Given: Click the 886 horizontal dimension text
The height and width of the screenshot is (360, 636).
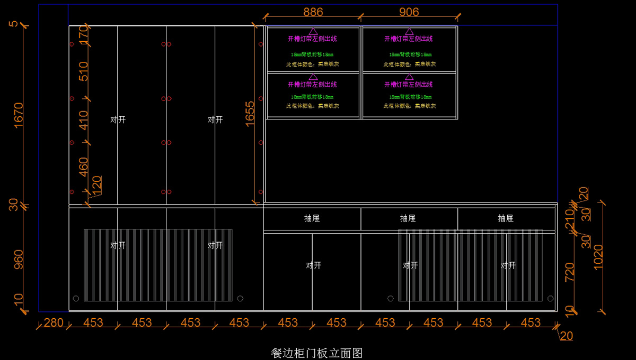Looking at the screenshot, I should 313,12.
